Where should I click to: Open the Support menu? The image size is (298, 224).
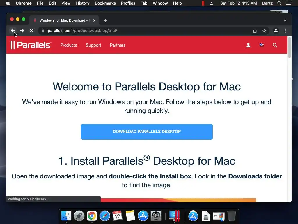(x=93, y=45)
